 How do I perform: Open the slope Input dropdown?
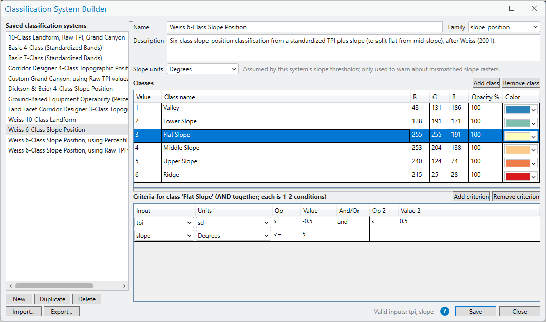(164, 236)
